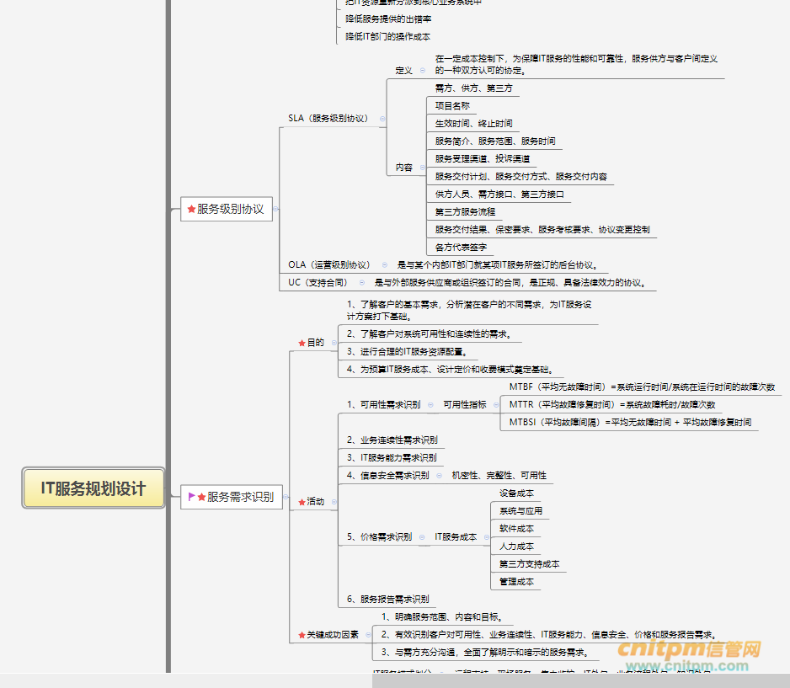Collapse the OLA（运营级别协议） node
This screenshot has height=688, width=790.
coord(385,264)
